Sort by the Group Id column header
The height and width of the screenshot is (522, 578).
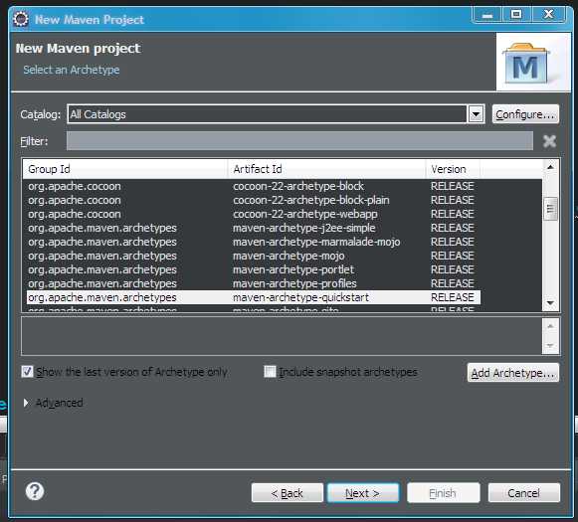tap(125, 169)
